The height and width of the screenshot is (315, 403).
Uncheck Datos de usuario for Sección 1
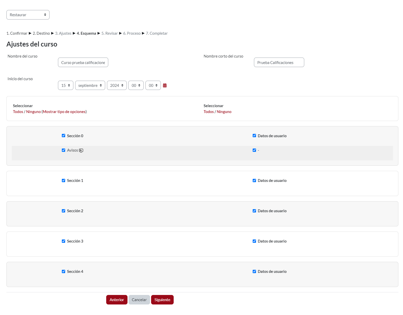click(x=254, y=181)
